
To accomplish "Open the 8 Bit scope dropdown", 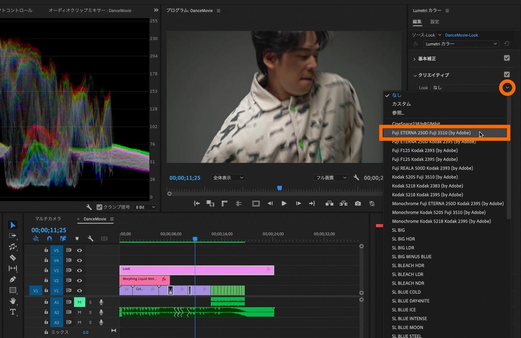I will tap(145, 207).
